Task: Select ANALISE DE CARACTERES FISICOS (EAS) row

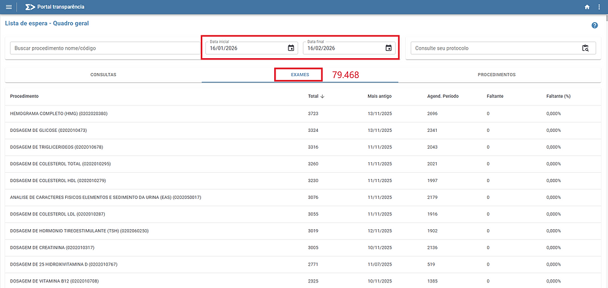Action: pyautogui.click(x=303, y=198)
